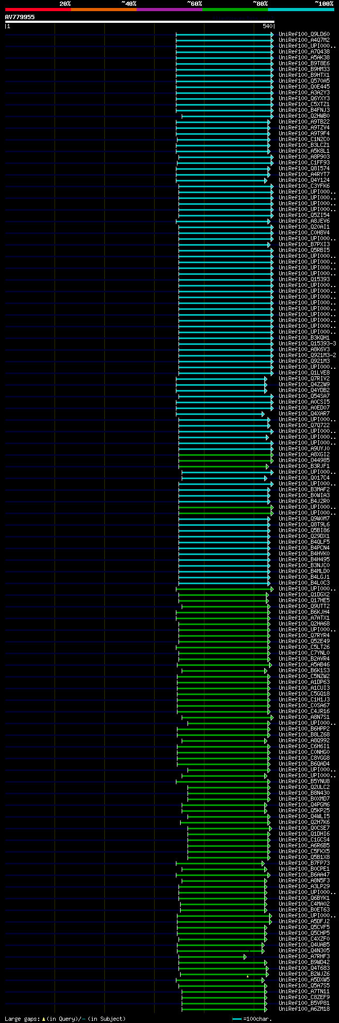Click label UniRef100_B3LCZ1

click(x=304, y=145)
